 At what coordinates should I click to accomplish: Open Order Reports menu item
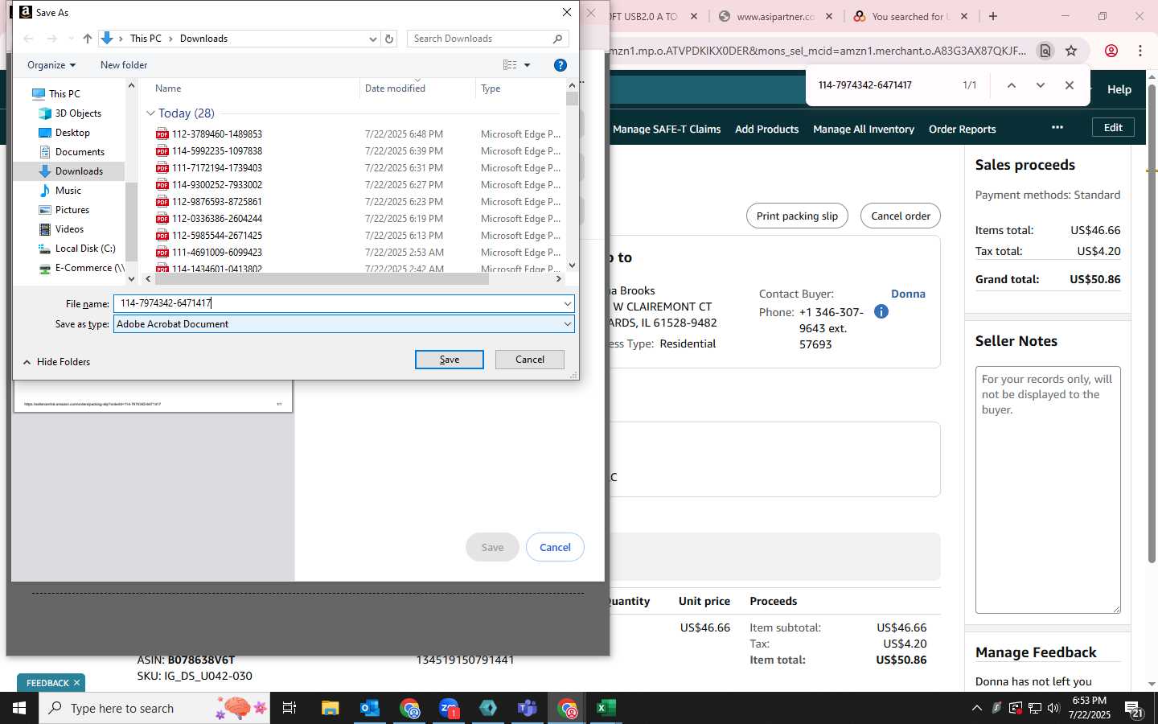(963, 130)
